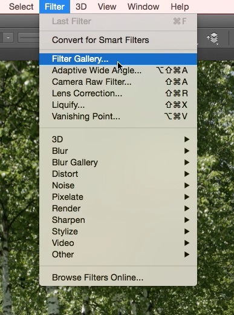Open the Stylize submenu
Image resolution: width=234 pixels, height=315 pixels.
[x=118, y=231]
